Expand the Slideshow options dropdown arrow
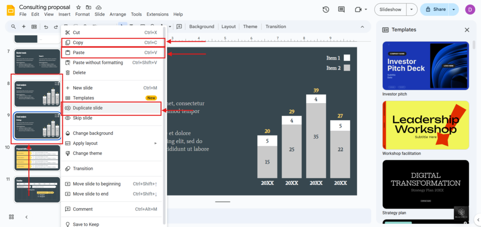481x227 pixels. (411, 9)
